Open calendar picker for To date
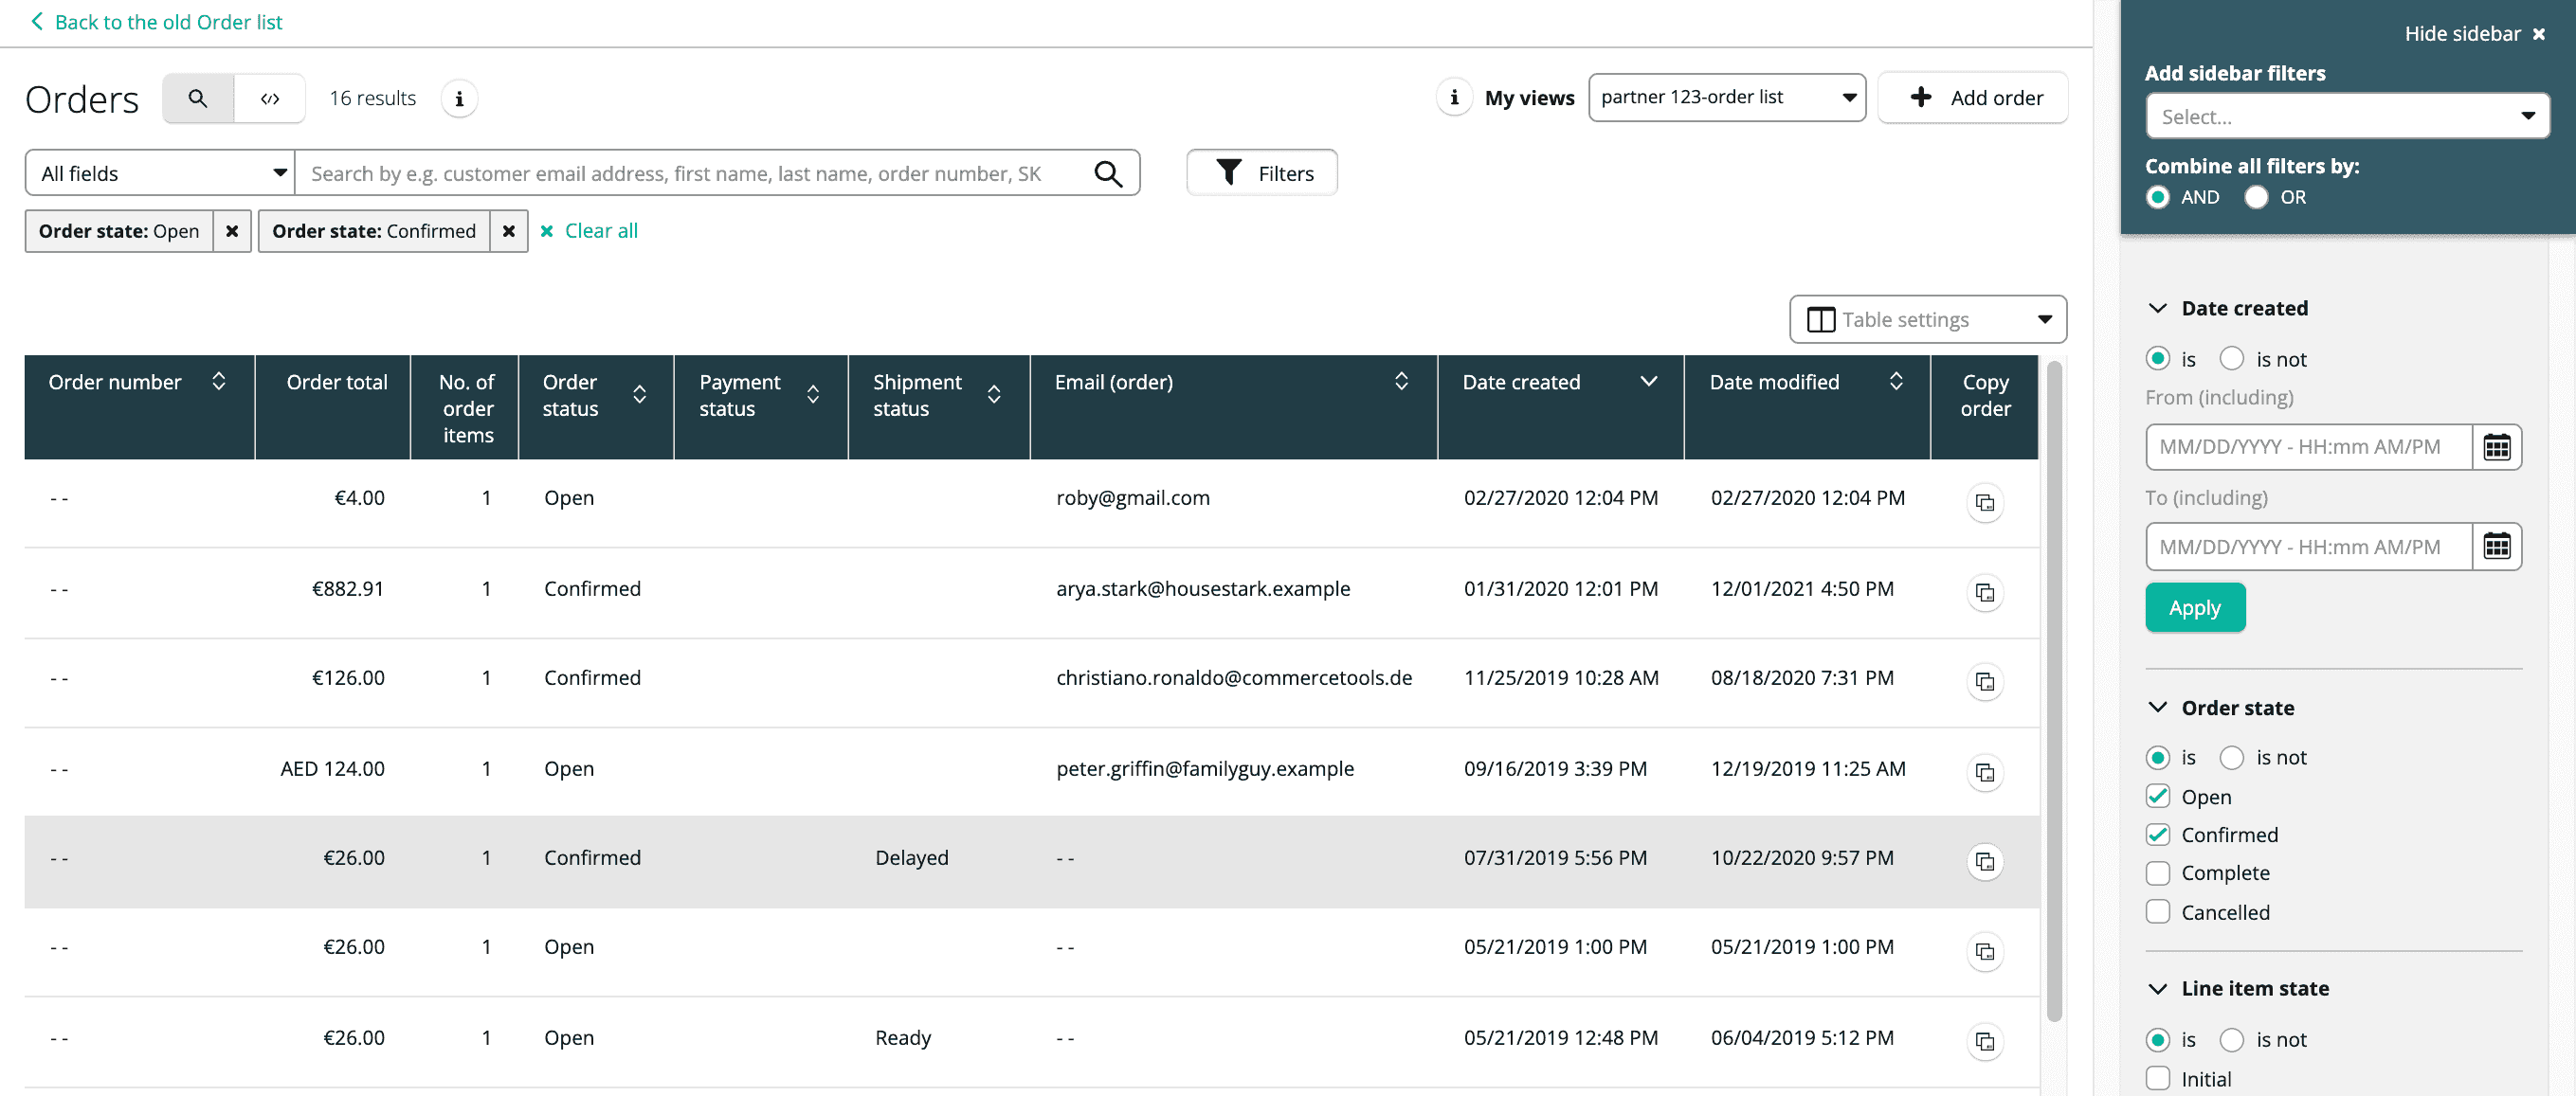 pos(2496,547)
